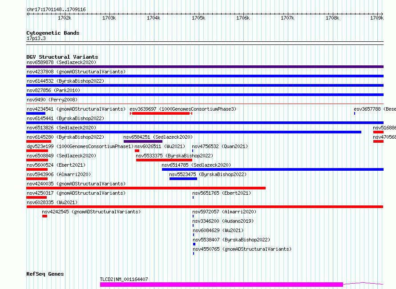396x289 pixels.
Task: Click nsv6508849 (Sedlazeck2020) label
Action: 61,156
